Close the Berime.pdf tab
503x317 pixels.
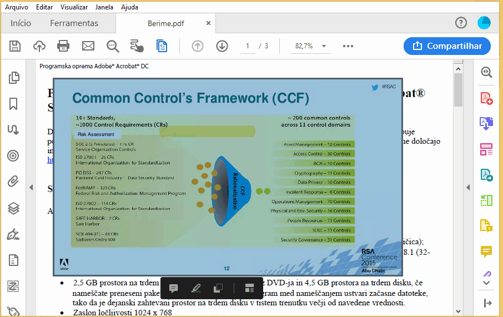(x=208, y=23)
